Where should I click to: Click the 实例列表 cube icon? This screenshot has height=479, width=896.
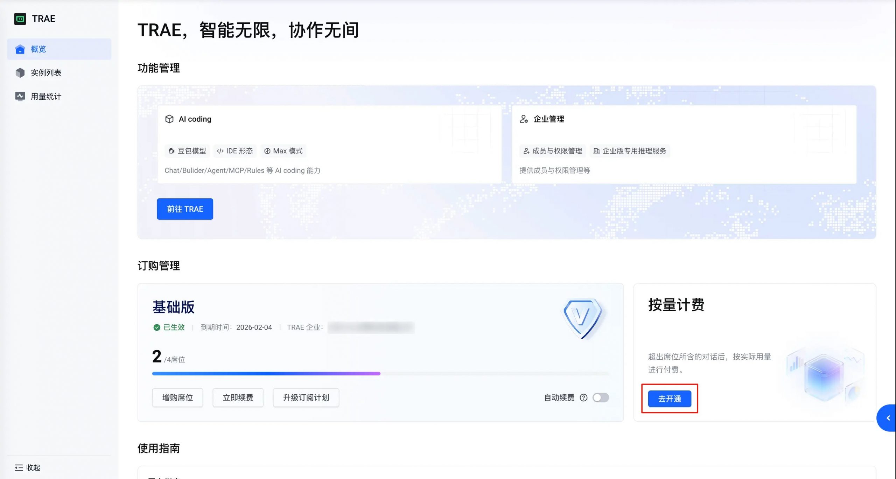coord(20,73)
